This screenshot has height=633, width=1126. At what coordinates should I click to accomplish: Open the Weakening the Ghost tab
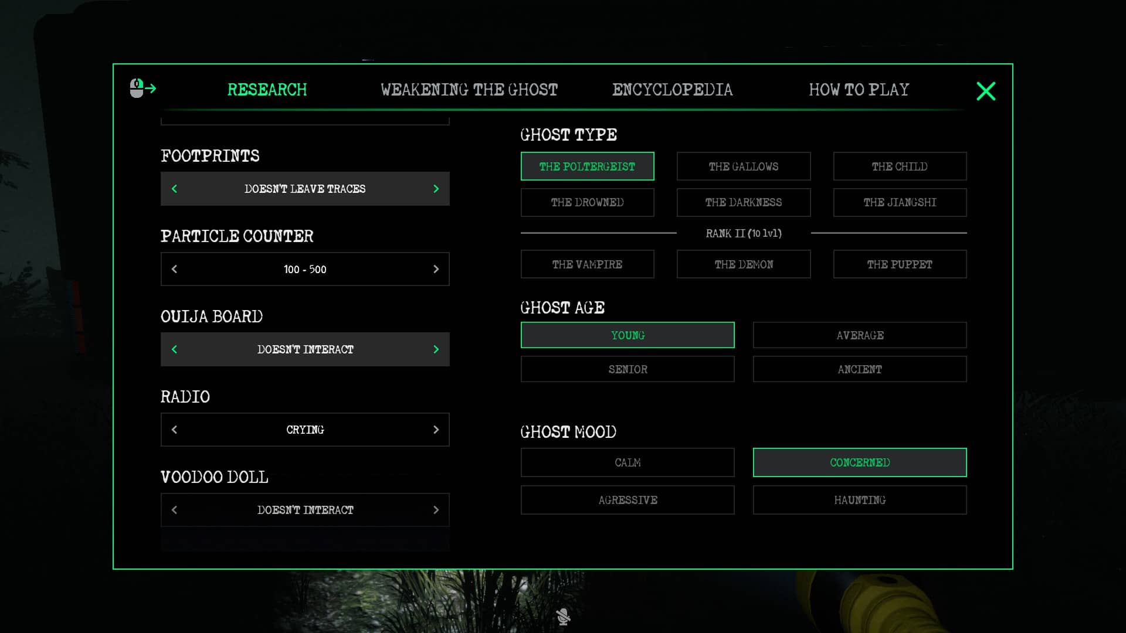[x=469, y=90]
